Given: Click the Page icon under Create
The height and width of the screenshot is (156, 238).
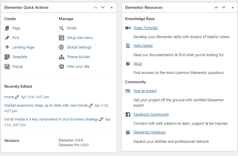Looking at the screenshot, I should click(x=7, y=28).
